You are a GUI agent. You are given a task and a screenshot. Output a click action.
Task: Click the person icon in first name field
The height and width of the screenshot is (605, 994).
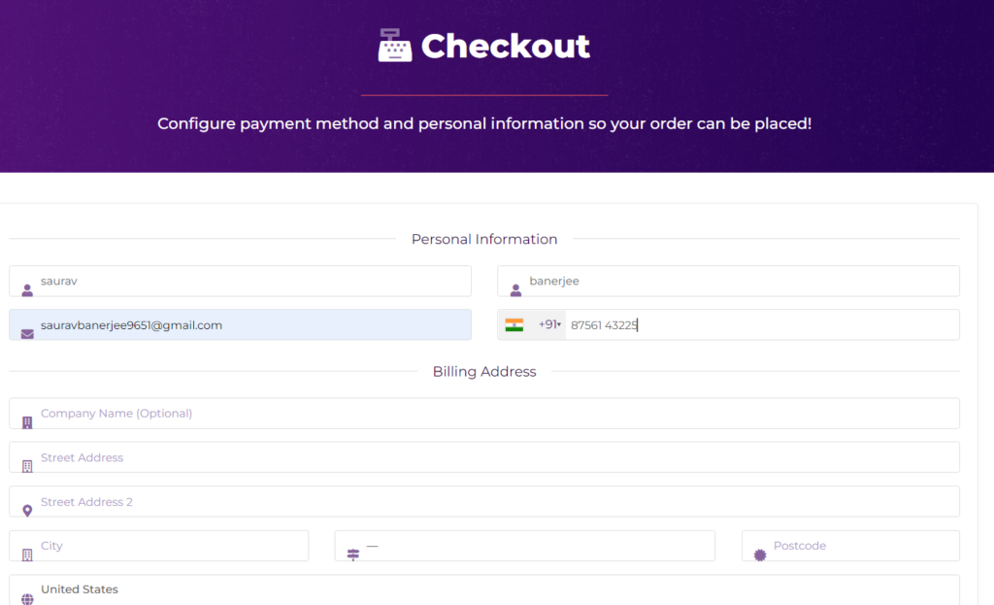click(27, 289)
